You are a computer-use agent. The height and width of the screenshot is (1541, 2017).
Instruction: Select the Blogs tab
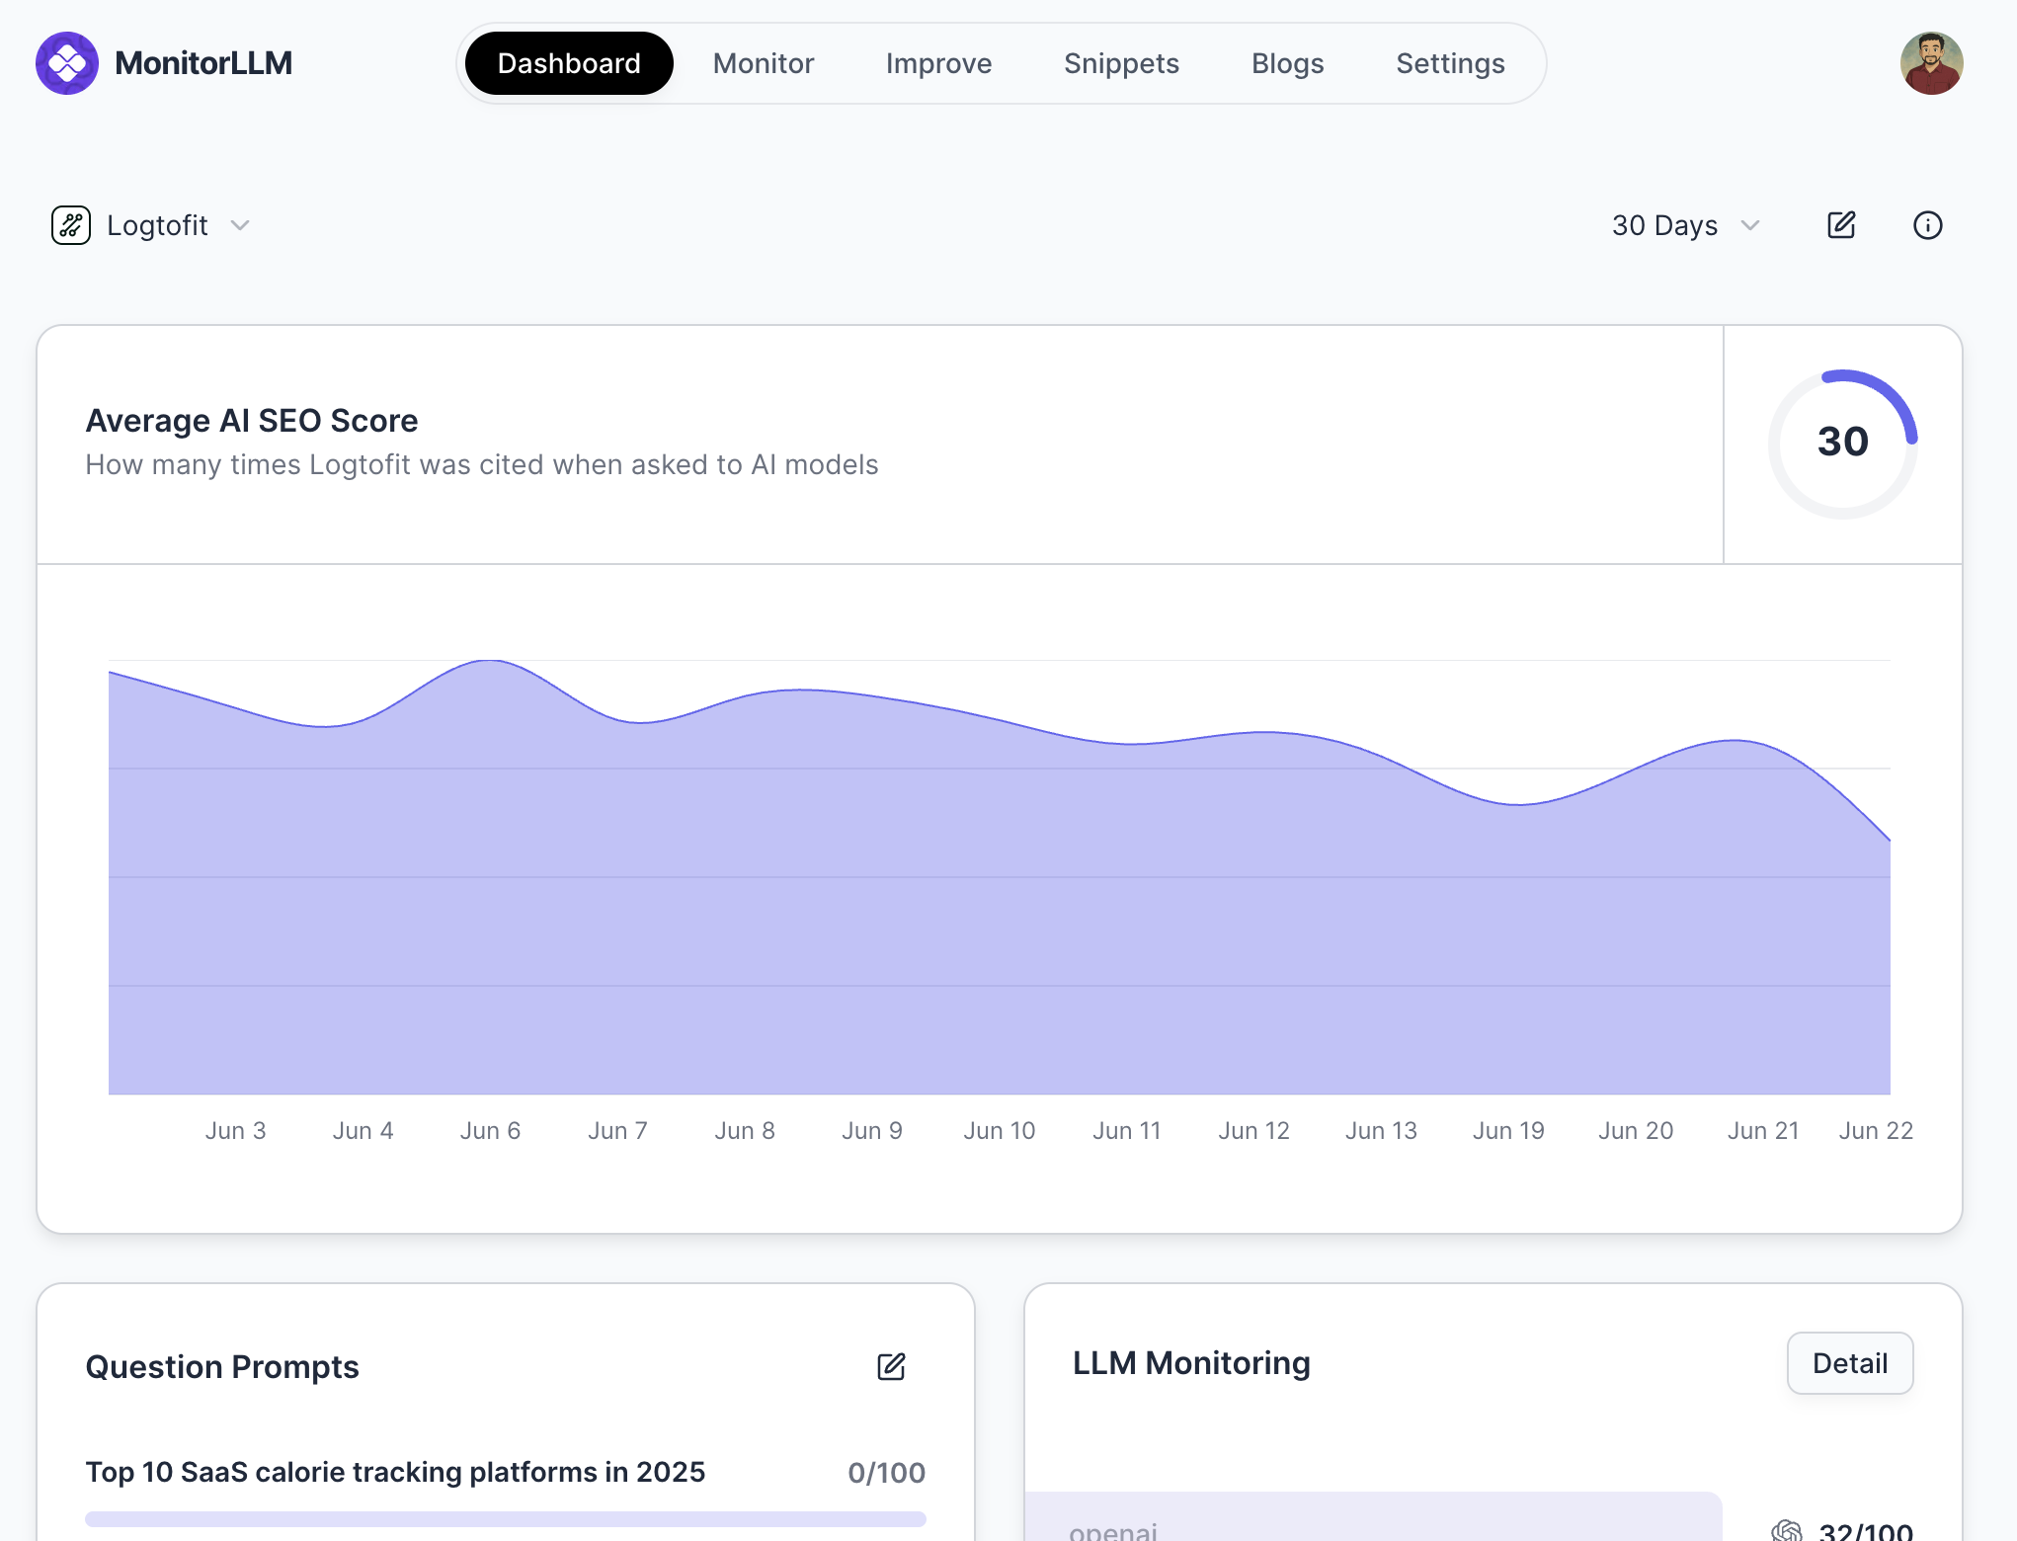1287,63
